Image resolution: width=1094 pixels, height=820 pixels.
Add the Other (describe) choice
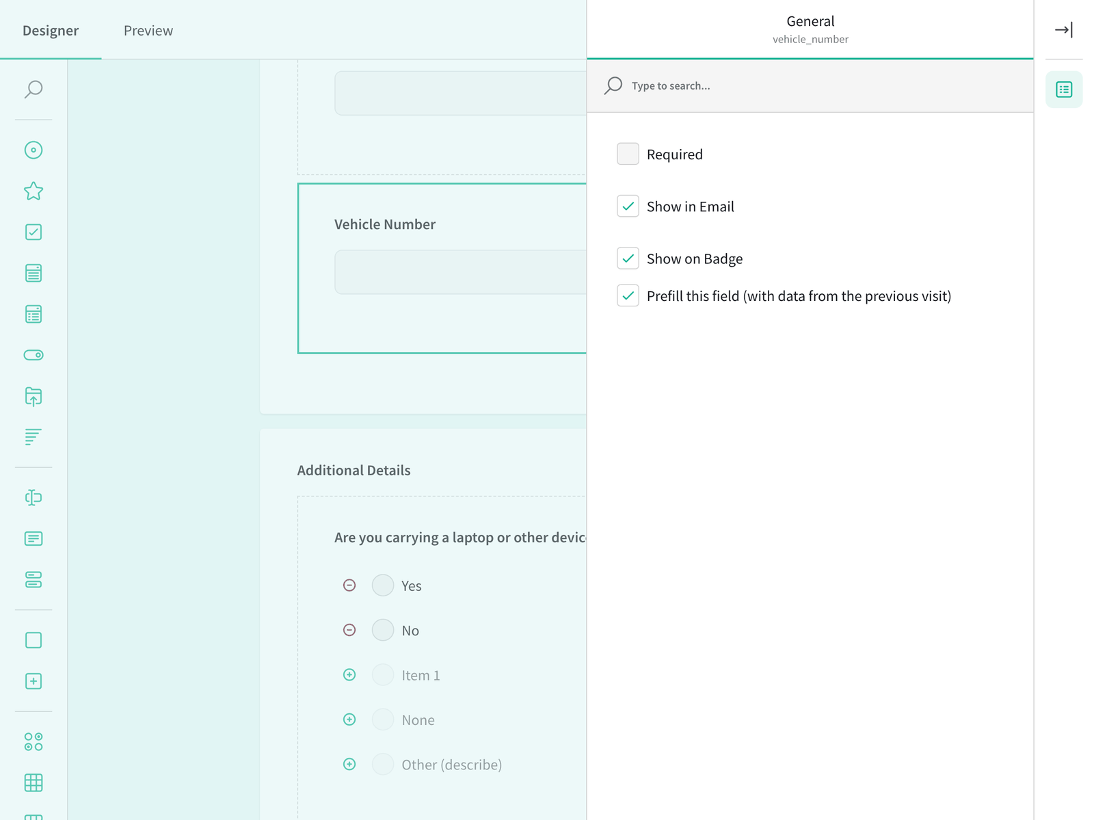pyautogui.click(x=349, y=764)
